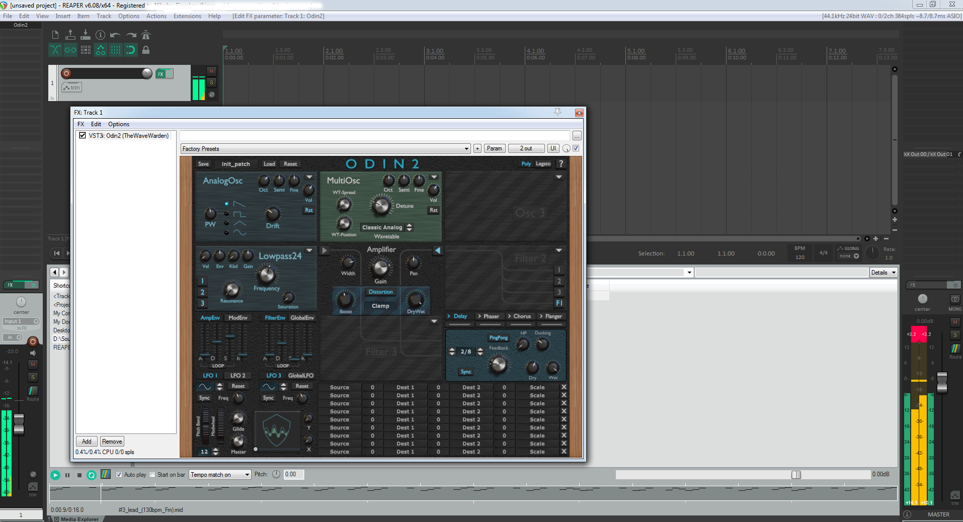Toggle item grouping link icon
This screenshot has height=522, width=963.
70,50
